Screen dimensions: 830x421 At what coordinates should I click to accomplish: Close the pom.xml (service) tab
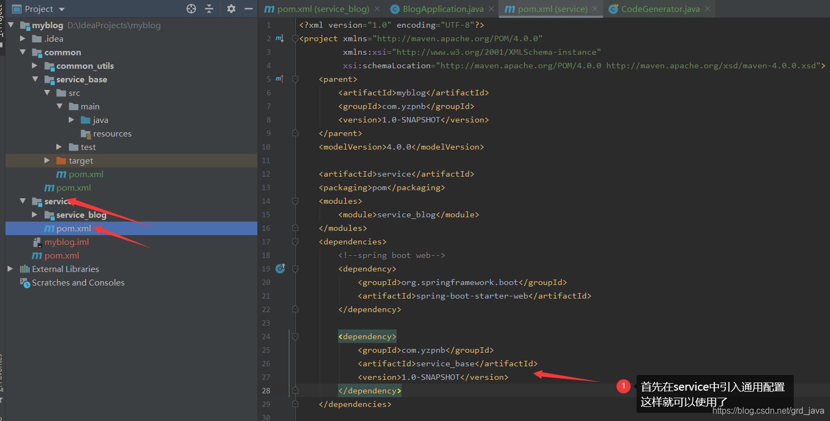coord(595,9)
